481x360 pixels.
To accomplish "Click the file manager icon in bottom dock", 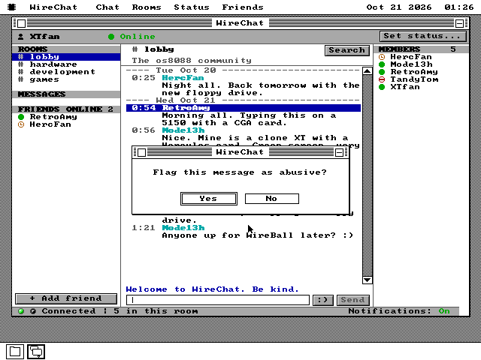I will 15,352.
